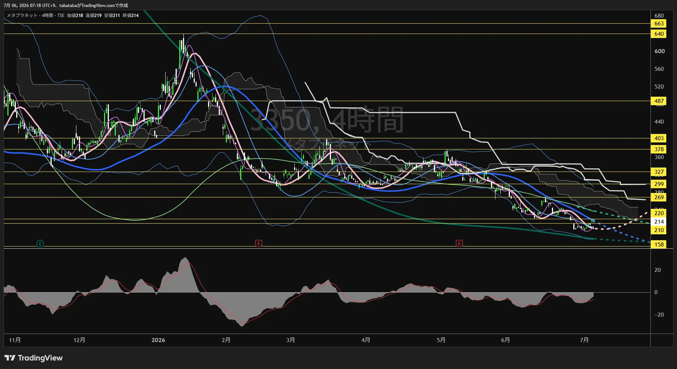The image size is (677, 369).
Task: Click the 2026 year label on time axis
Action: 158,340
